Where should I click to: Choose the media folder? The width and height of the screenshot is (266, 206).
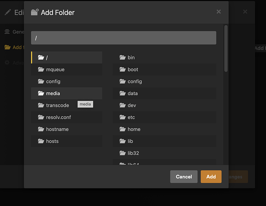66,93
